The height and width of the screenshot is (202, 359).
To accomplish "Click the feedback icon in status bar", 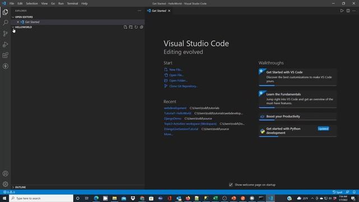I will coord(348,192).
